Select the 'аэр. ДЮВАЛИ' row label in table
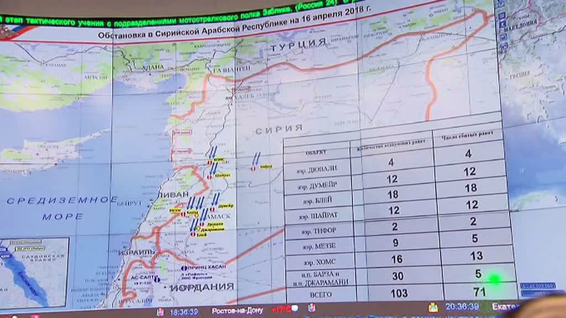The height and width of the screenshot is (318, 566). (317, 169)
